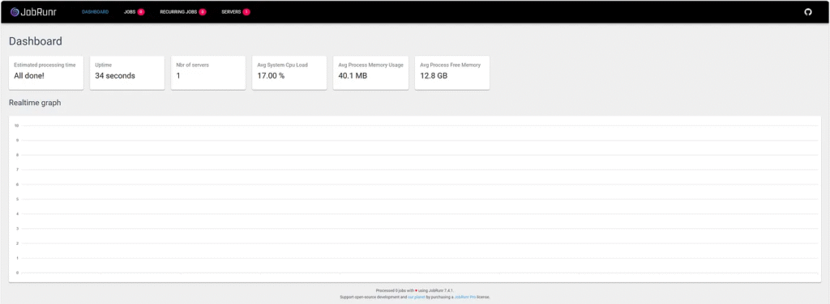The image size is (830, 304).
Task: Click the '17.00 %' CPU load value
Action: point(271,76)
